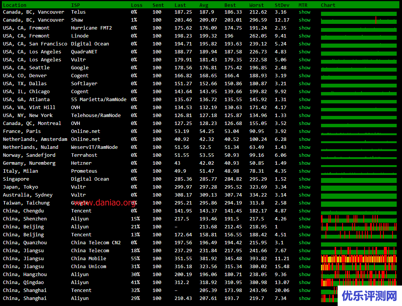This screenshot has width=402, height=306.
Task: Click show link for Singapore Digital Ocean row
Action: click(x=304, y=179)
